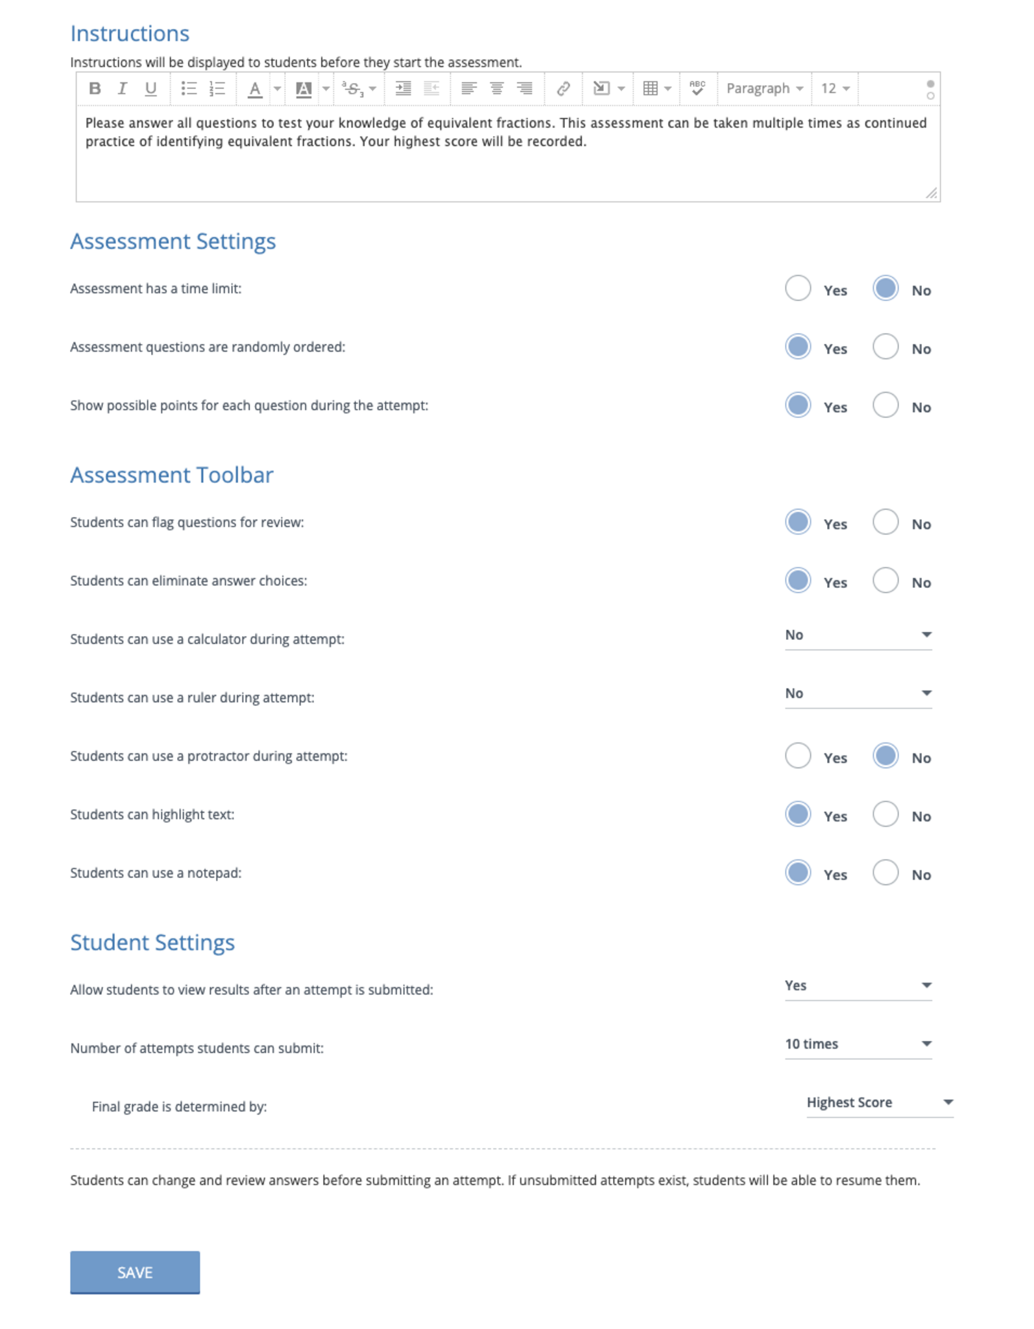The image size is (1034, 1329).
Task: Enable the assessment time limit (Yes)
Action: click(x=798, y=289)
